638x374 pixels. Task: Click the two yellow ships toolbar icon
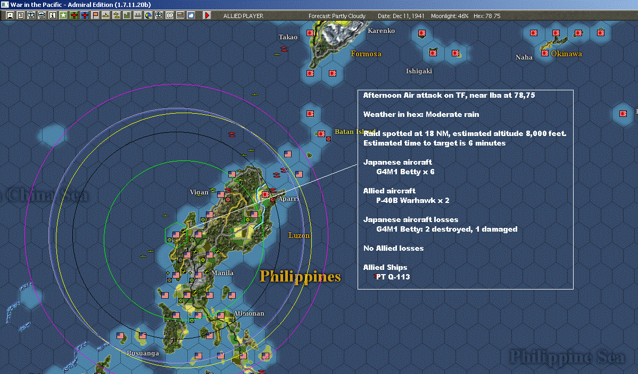(117, 15)
